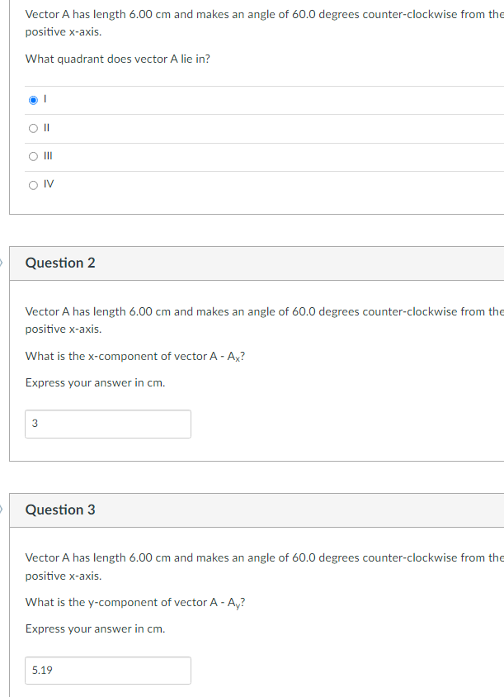Click 'Express your answer in cm.' in Question 3
Image resolution: width=504 pixels, height=697 pixels.
point(95,628)
